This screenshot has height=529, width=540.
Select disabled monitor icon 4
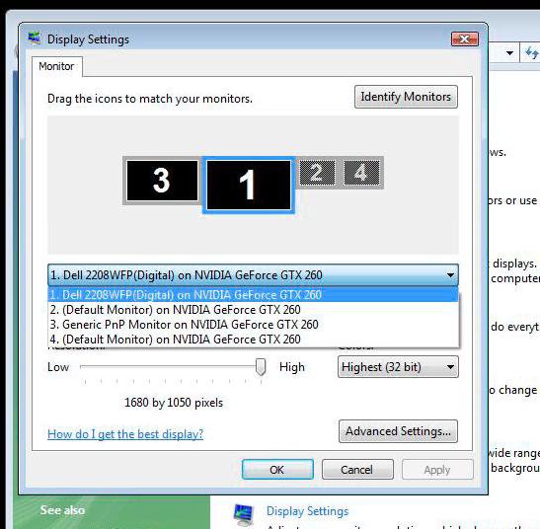361,173
